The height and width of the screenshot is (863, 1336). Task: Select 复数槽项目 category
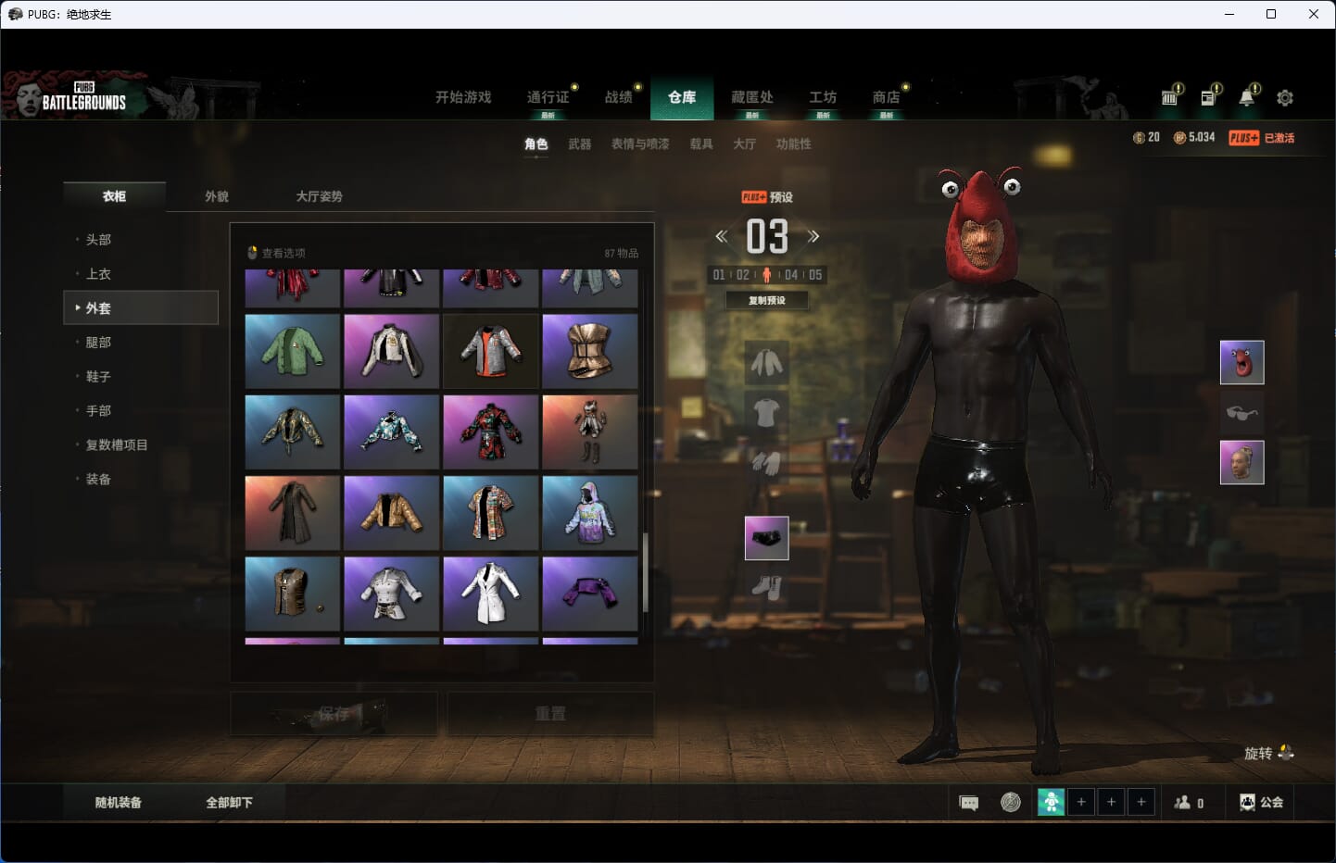[x=141, y=445]
